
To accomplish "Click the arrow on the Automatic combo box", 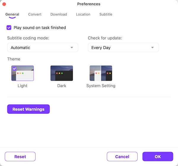I will point(72,47).
